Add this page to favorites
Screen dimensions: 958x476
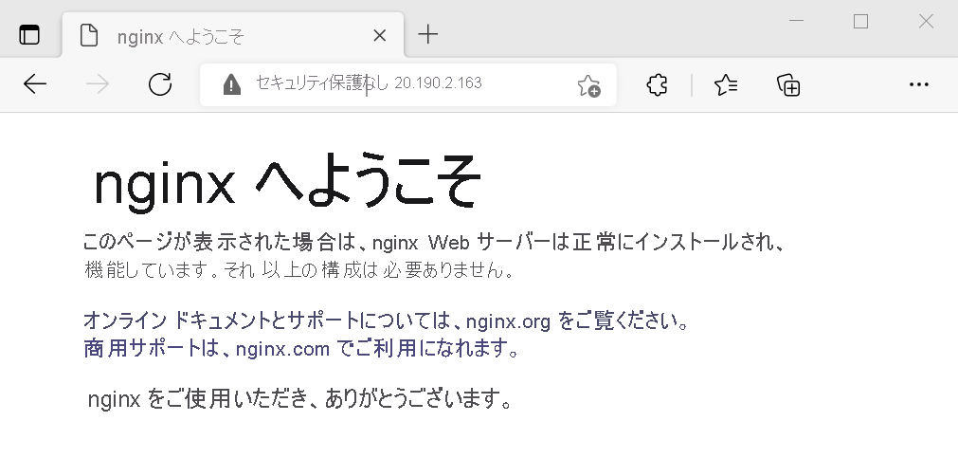tap(589, 85)
